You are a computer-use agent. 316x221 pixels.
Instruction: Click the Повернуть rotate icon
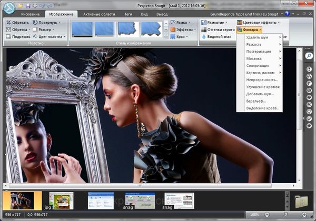[x=35, y=23]
